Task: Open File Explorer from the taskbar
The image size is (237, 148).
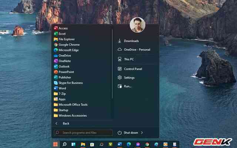Action: 83,144
